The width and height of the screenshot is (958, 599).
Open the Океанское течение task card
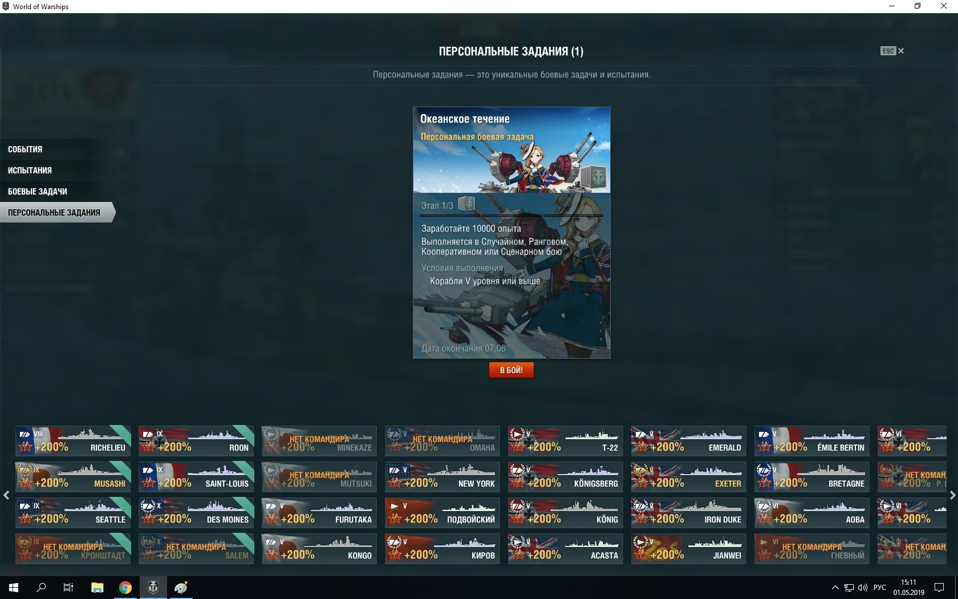point(512,233)
